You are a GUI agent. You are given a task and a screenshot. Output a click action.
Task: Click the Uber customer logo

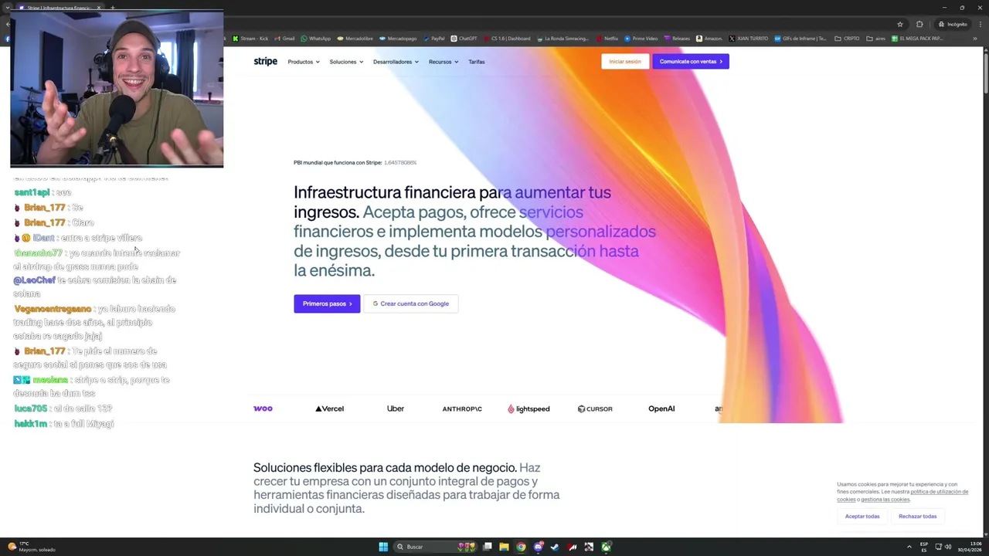[x=396, y=409]
